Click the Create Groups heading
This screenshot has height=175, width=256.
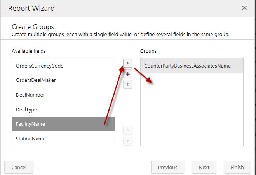[x=33, y=27]
